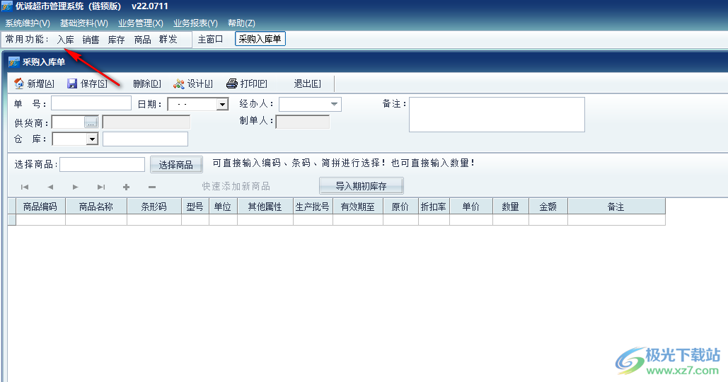Open the 业务报表(Y) menu
This screenshot has width=728, height=382.
(x=195, y=23)
